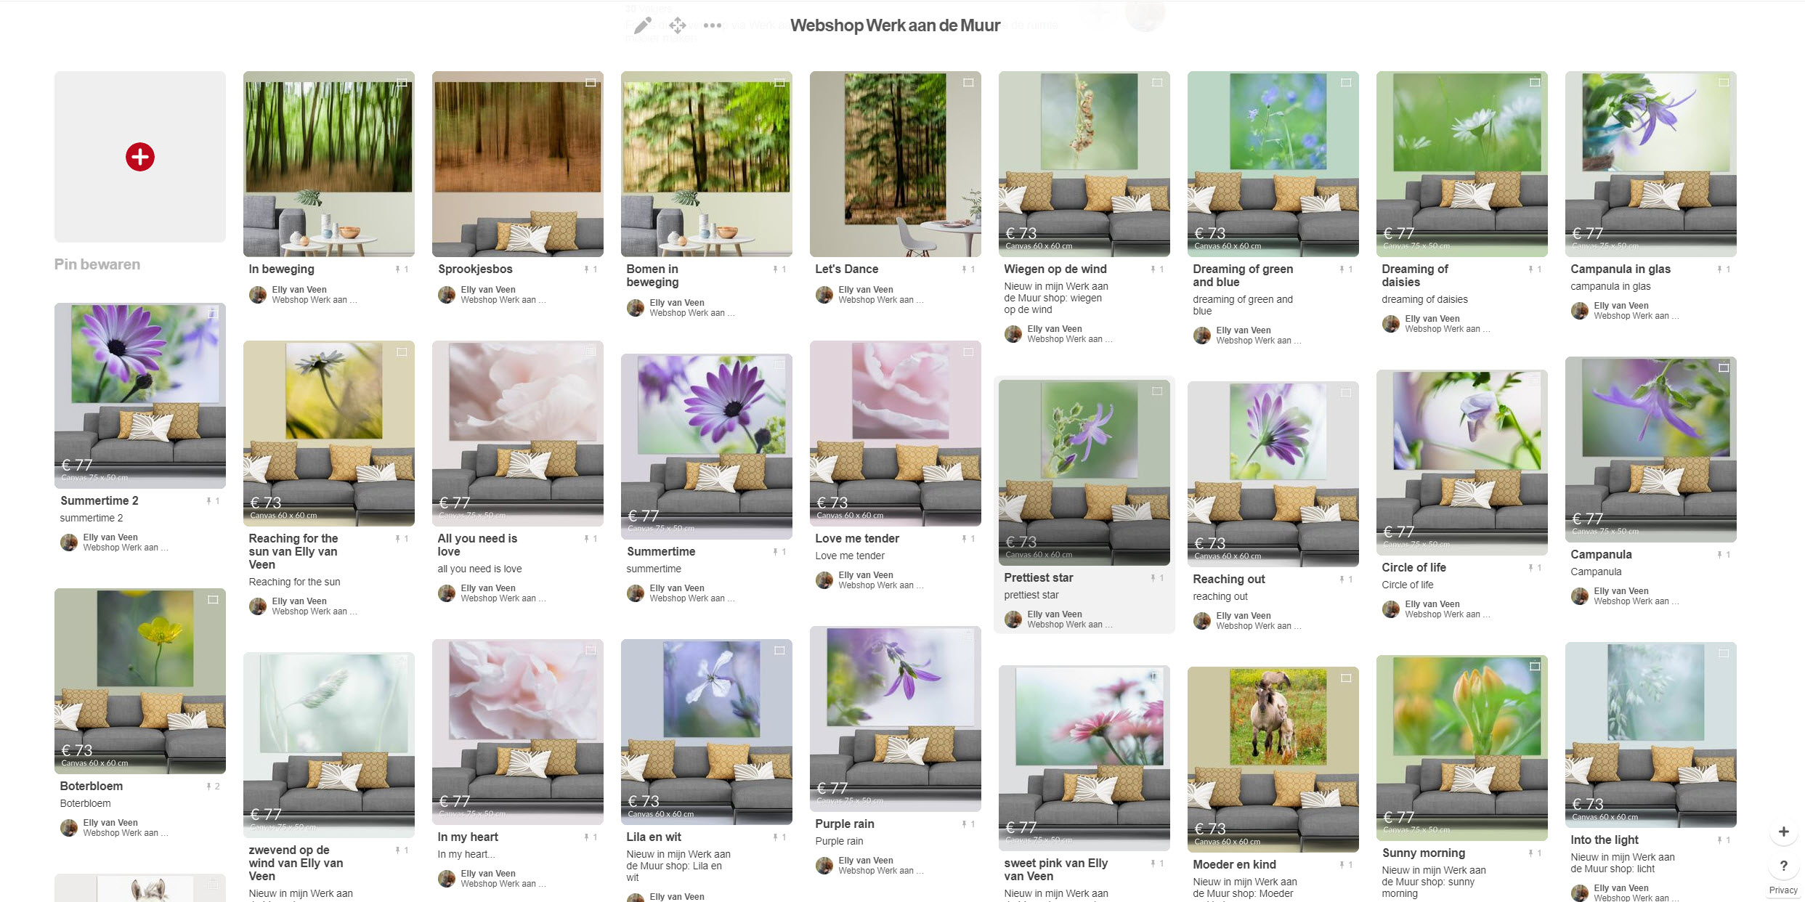This screenshot has height=902, width=1805.
Task: Tick the corner square on Moeder en kind pin
Action: pyautogui.click(x=1346, y=678)
